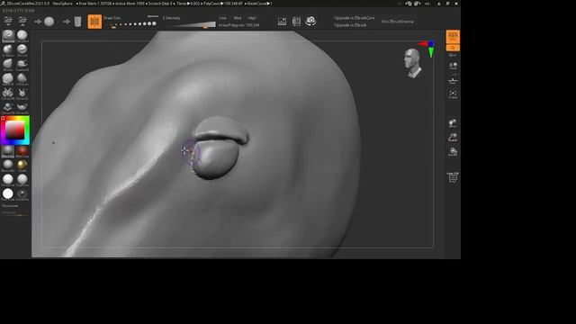576x324 pixels.
Task: Activate the Move view icon
Action: (x=453, y=123)
